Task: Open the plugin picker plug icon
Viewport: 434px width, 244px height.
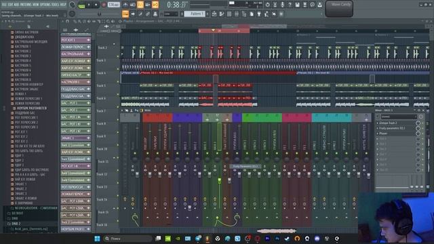Action: point(259,14)
